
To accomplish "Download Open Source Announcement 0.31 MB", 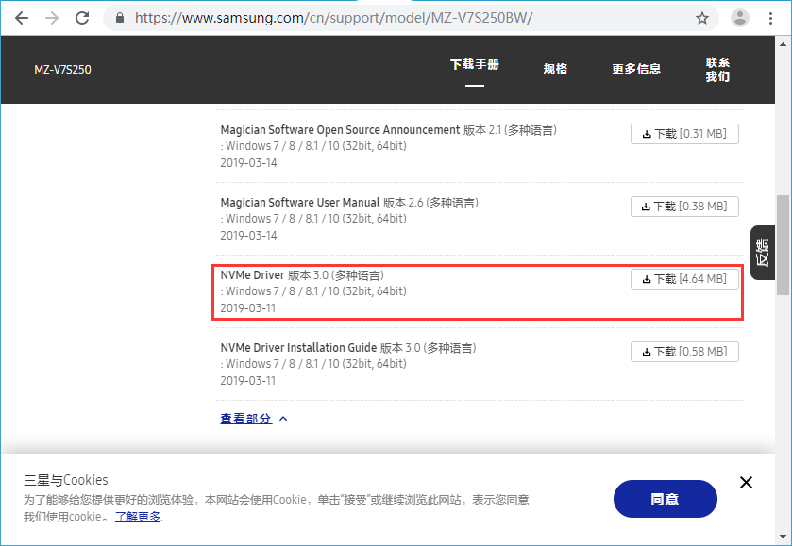I will (x=684, y=134).
